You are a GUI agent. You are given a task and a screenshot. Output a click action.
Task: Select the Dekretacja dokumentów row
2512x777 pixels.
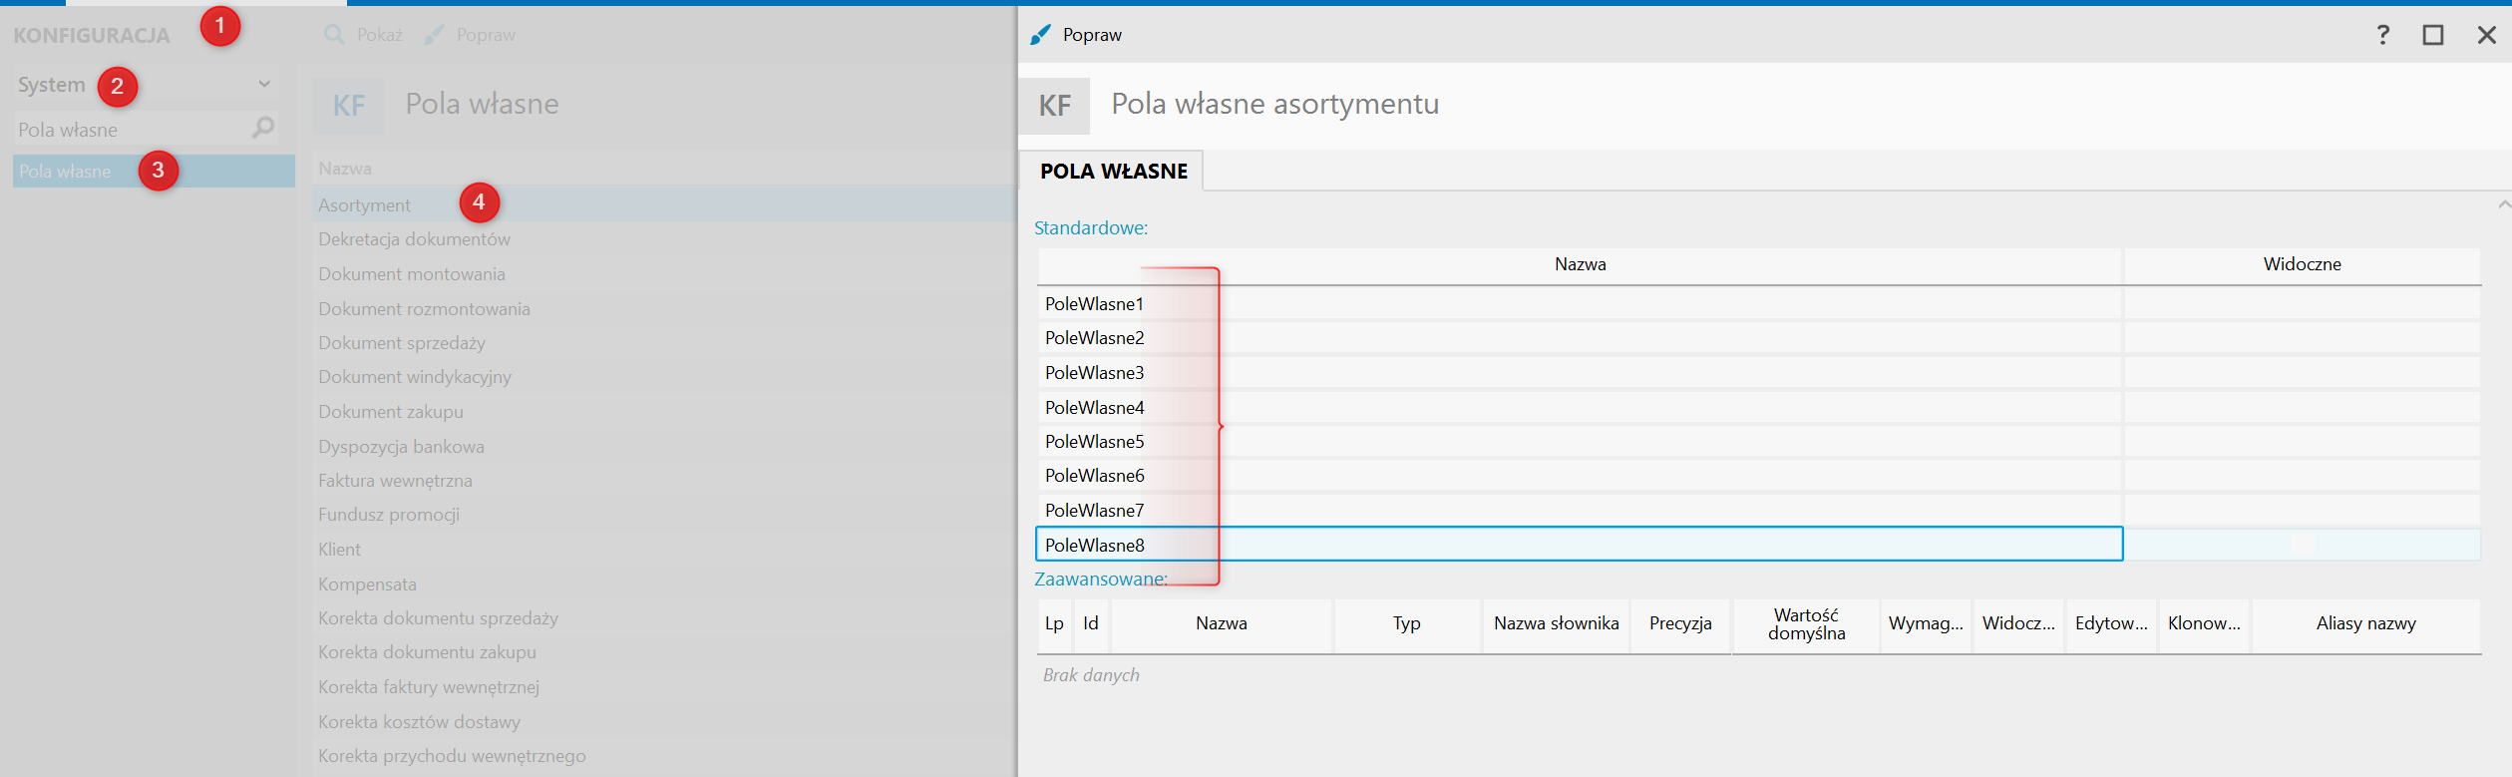664,239
